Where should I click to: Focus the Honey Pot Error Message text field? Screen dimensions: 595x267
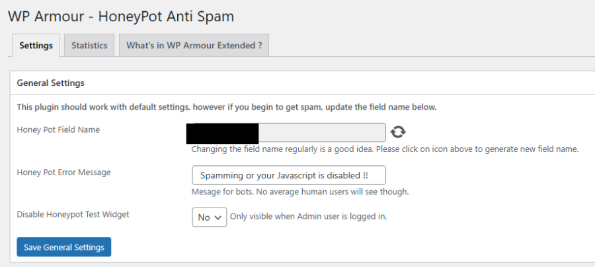tap(288, 175)
